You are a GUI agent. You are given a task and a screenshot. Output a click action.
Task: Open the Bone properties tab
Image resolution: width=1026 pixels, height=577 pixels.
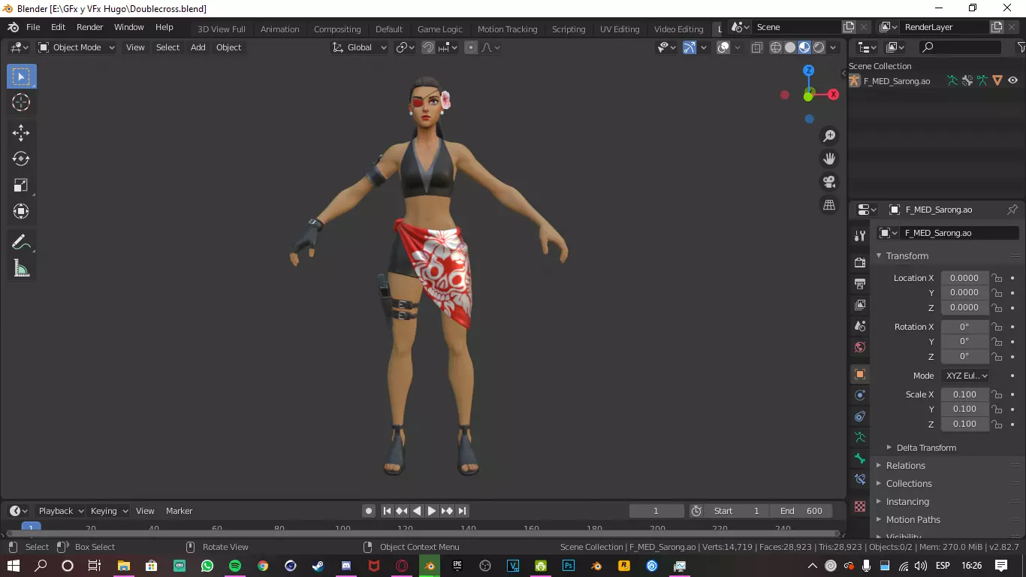point(860,458)
